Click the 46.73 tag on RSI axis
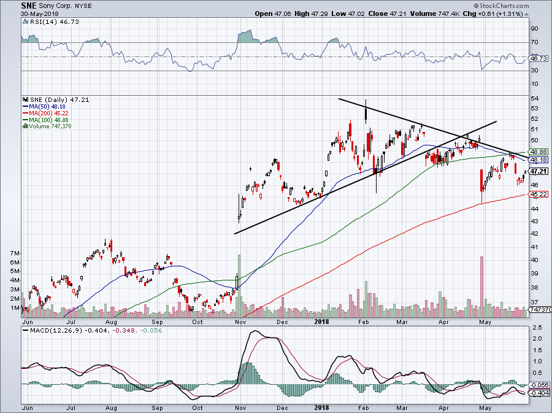 click(x=539, y=58)
